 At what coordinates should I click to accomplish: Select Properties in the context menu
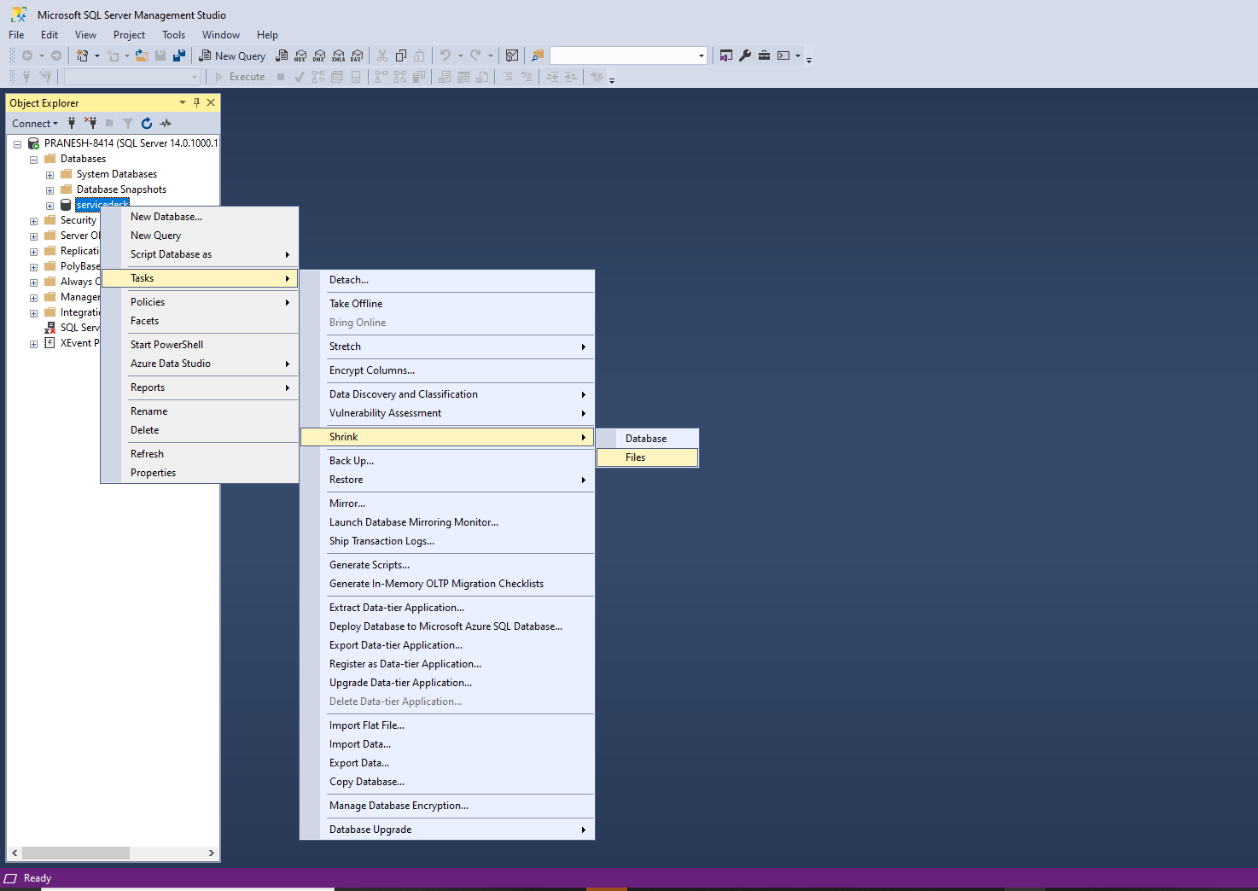point(200,473)
